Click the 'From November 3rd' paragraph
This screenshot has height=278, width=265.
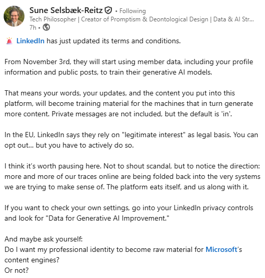click(x=129, y=67)
